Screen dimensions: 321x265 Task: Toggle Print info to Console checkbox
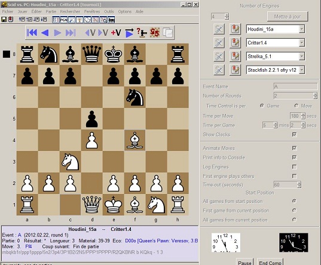[294, 158]
